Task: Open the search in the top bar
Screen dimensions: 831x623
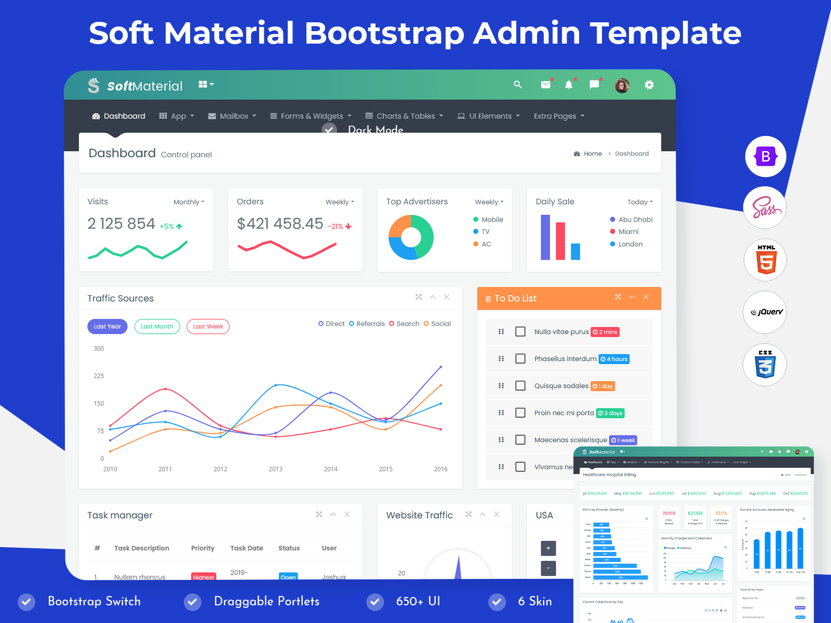Action: click(517, 85)
